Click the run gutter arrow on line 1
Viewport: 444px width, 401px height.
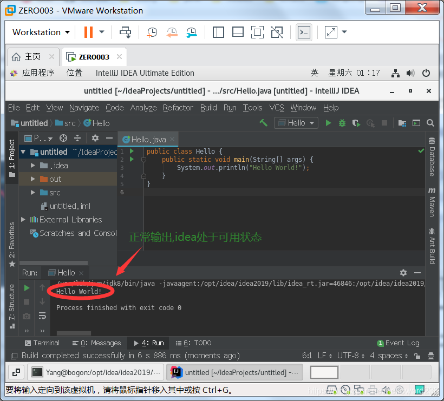[132, 151]
